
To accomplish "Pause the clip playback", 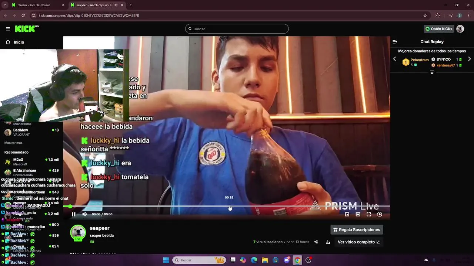I will (x=73, y=214).
